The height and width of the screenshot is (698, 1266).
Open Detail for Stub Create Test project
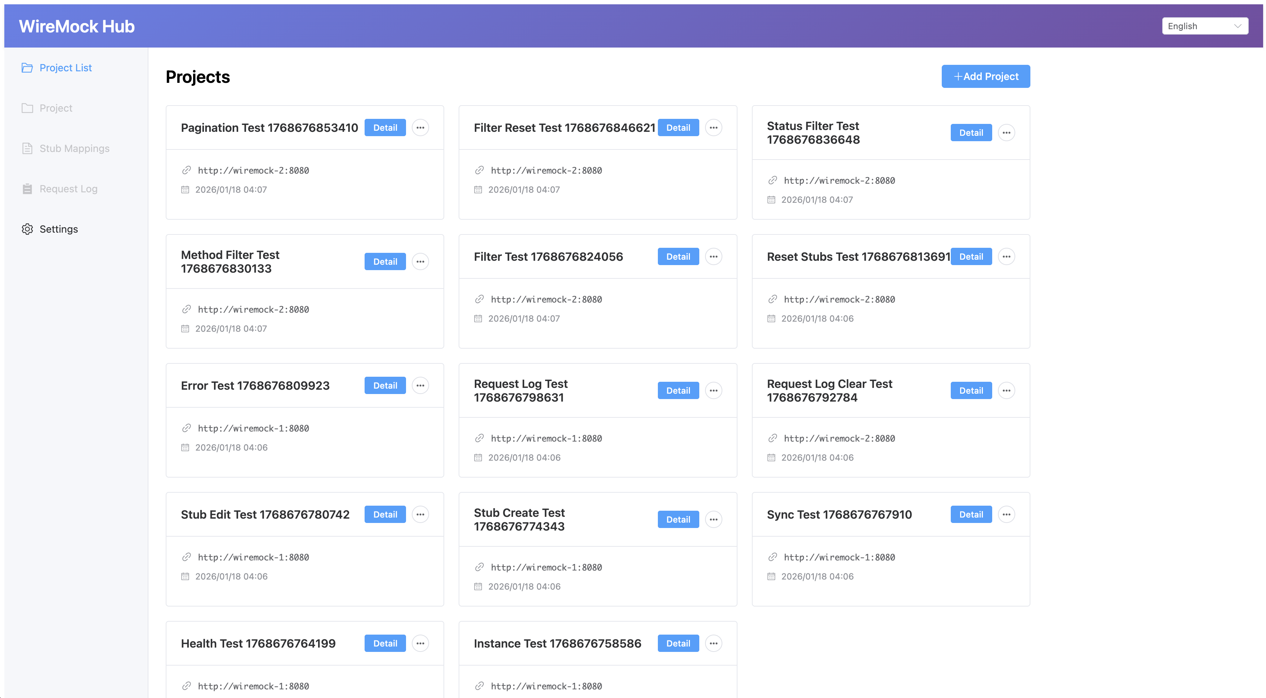[678, 519]
